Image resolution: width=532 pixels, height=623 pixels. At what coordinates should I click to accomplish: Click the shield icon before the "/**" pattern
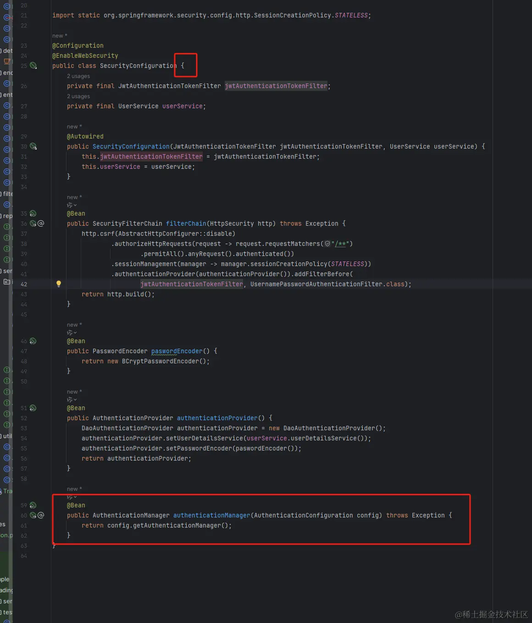[327, 244]
